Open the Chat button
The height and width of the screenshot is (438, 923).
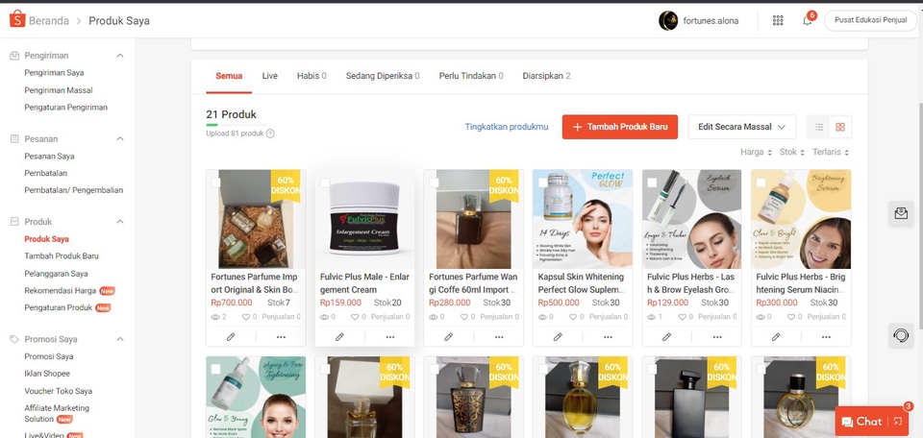(x=861, y=422)
